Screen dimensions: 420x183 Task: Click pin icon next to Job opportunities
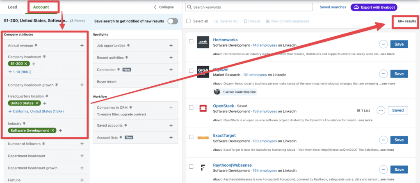128,46
